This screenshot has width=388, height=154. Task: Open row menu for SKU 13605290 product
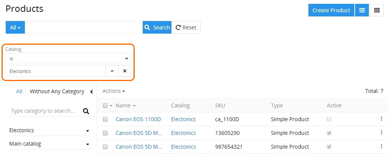[381, 133]
